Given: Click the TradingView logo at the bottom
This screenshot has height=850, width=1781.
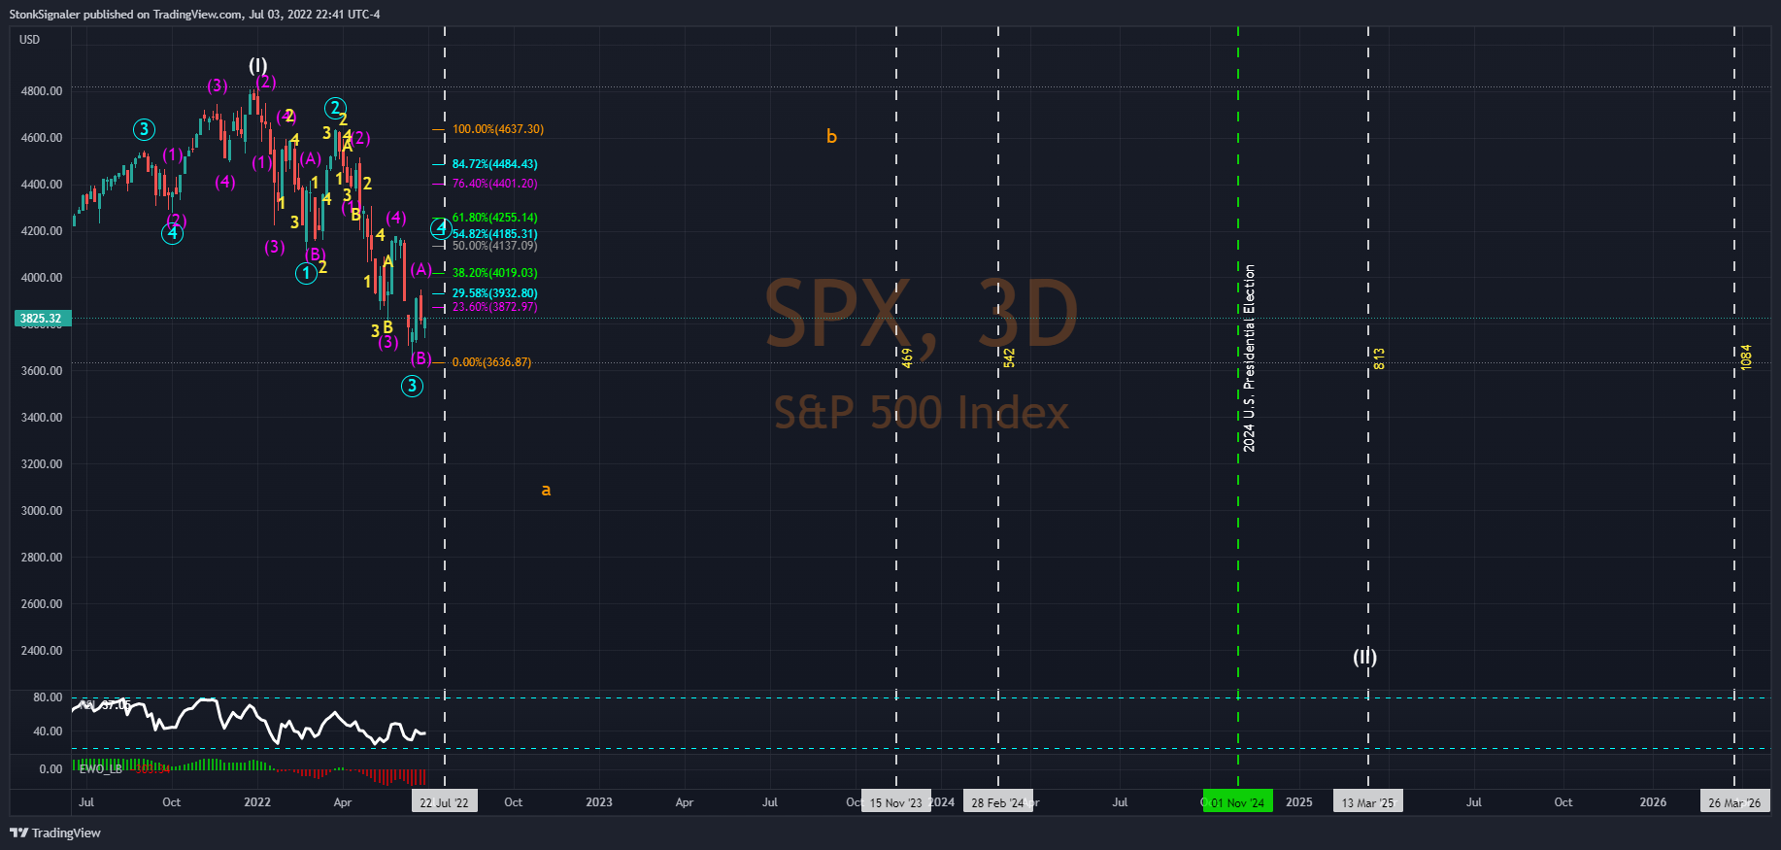Looking at the screenshot, I should 55,833.
